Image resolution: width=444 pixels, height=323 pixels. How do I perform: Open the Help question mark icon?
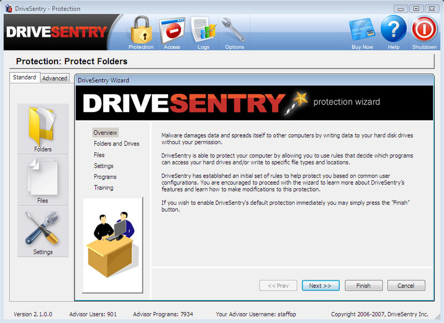[x=393, y=33]
